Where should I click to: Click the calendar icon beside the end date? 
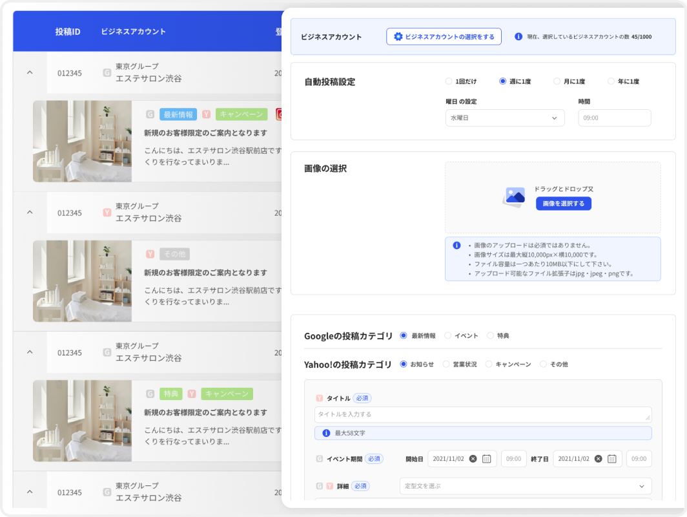(612, 459)
